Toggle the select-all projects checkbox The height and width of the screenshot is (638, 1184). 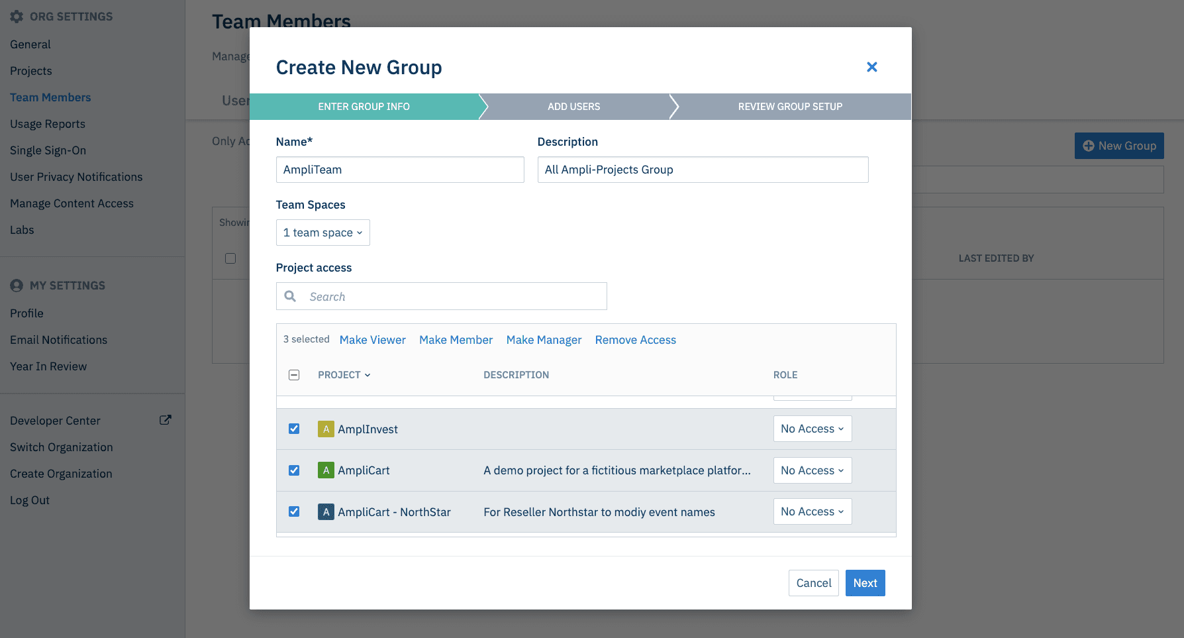(293, 374)
